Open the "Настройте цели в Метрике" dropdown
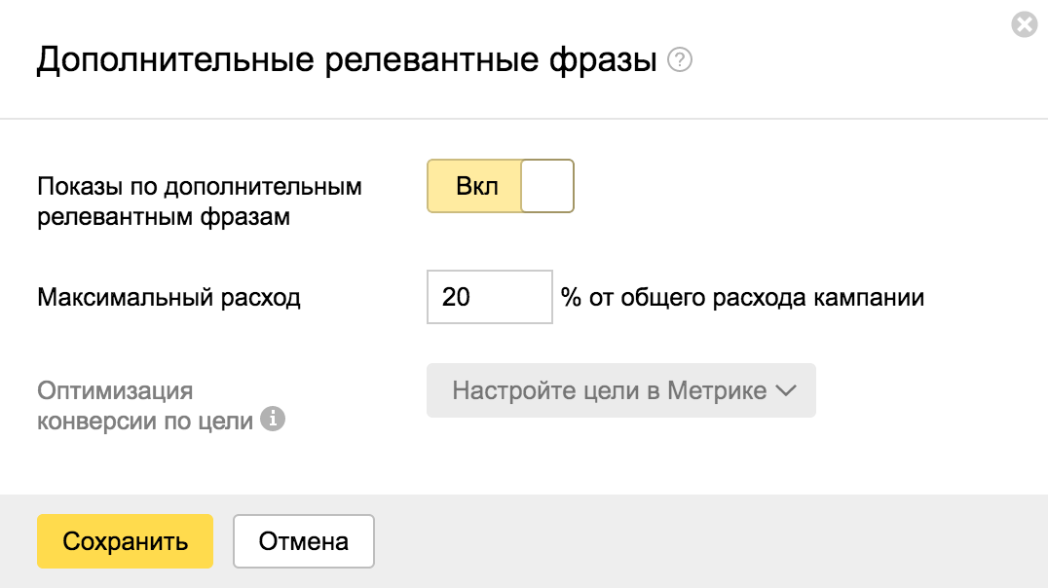Image resolution: width=1048 pixels, height=588 pixels. 620,391
